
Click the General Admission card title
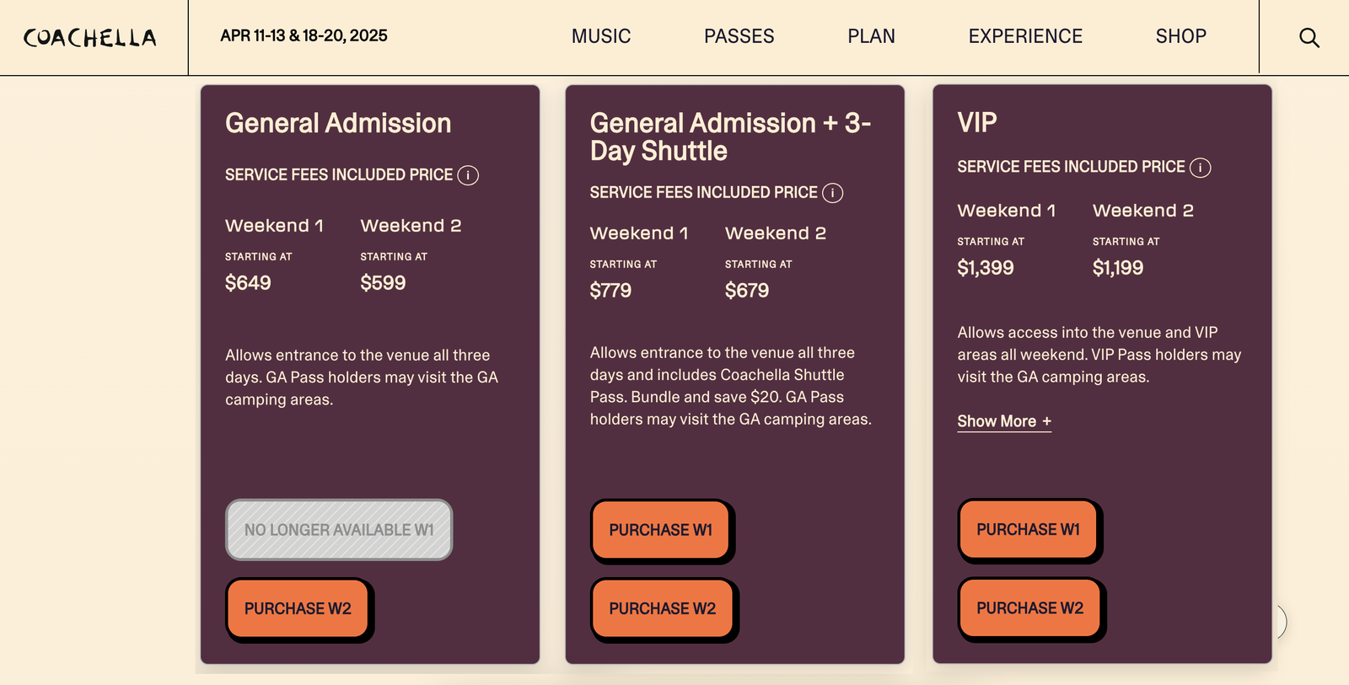point(337,123)
